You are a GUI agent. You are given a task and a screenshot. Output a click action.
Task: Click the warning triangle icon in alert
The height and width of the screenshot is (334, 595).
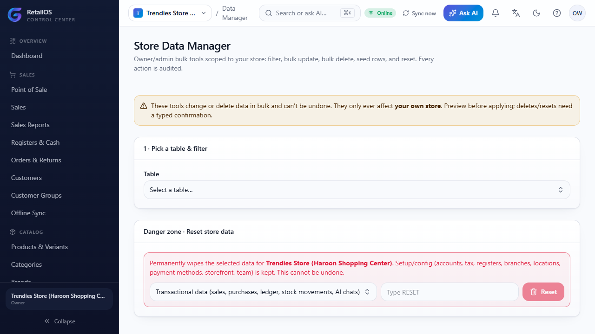coord(144,106)
